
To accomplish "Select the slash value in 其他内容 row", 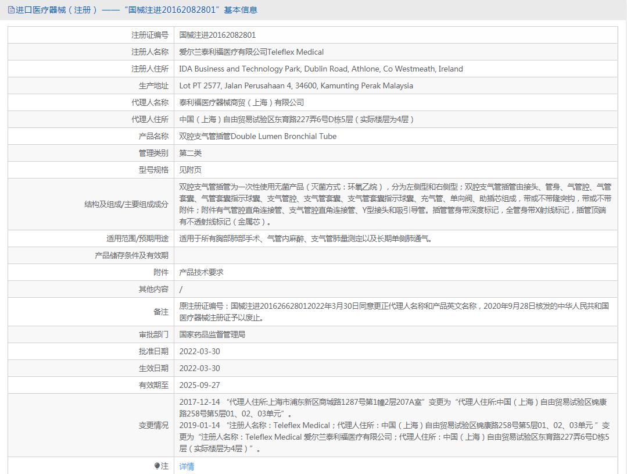I will tap(181, 289).
